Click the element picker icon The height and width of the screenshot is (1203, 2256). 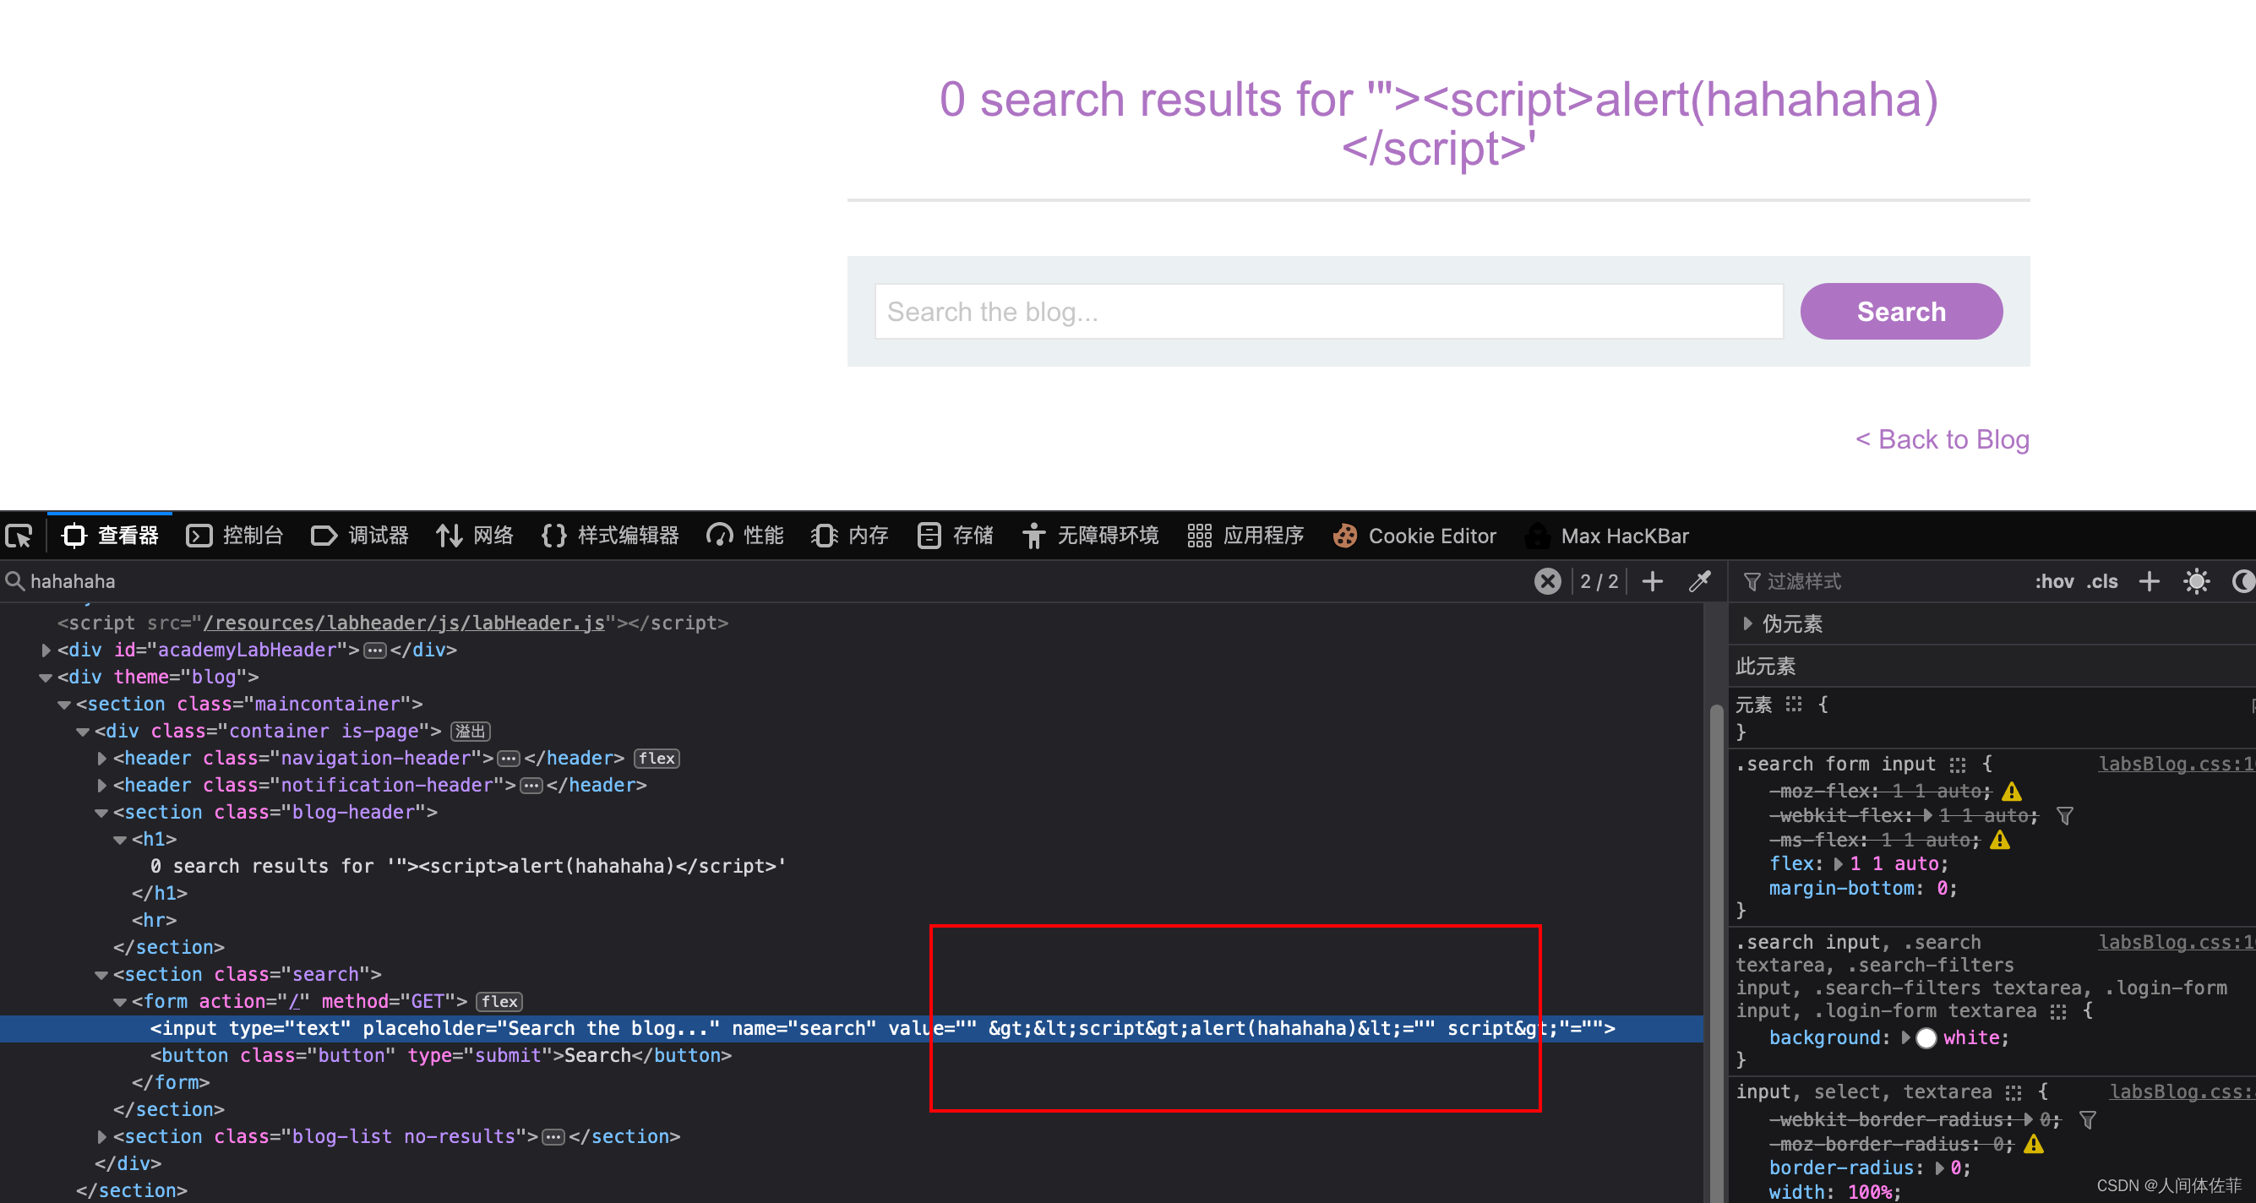tap(19, 536)
